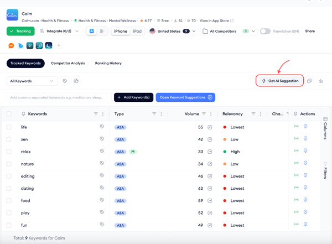Select the iPhone device tab
This screenshot has width=332, height=244.
tap(121, 32)
